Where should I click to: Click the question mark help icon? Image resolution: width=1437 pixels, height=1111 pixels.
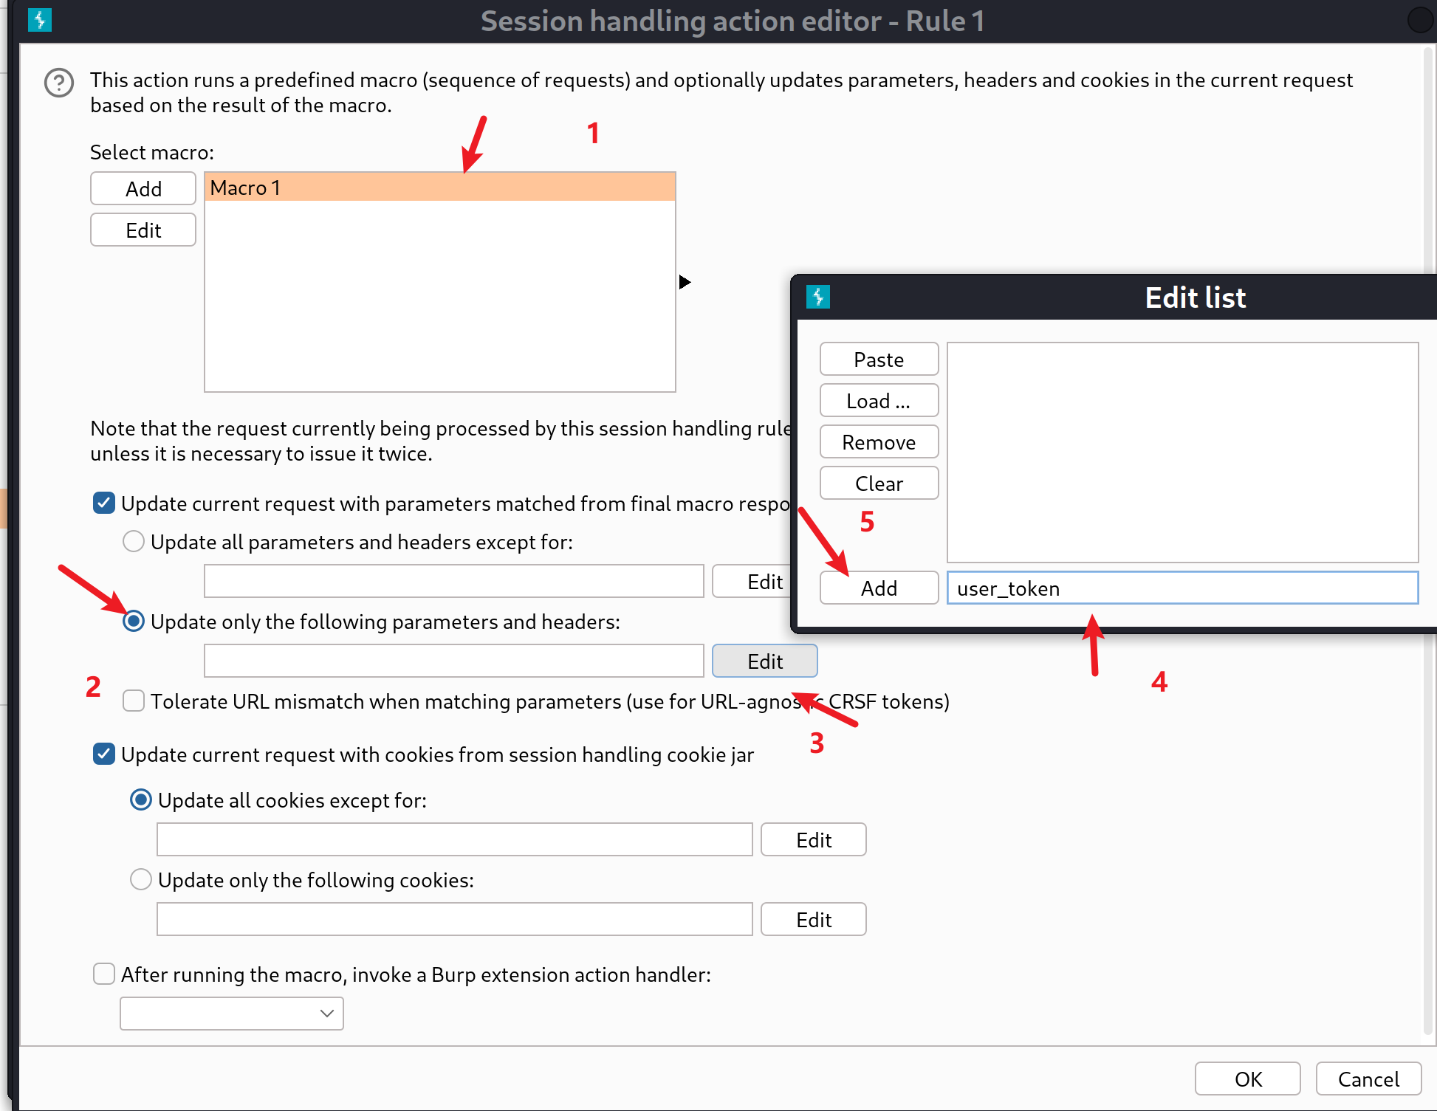[58, 83]
